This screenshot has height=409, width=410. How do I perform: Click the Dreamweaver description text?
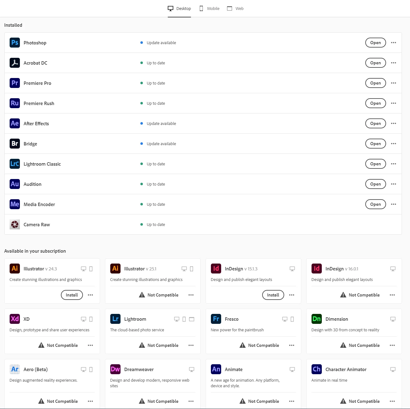[150, 383]
